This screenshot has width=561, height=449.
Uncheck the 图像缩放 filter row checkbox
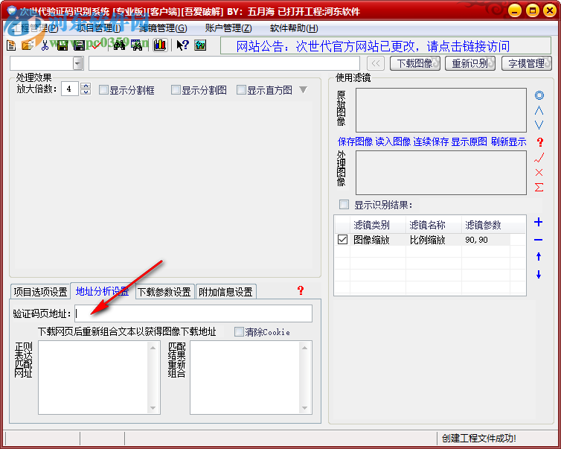[342, 240]
